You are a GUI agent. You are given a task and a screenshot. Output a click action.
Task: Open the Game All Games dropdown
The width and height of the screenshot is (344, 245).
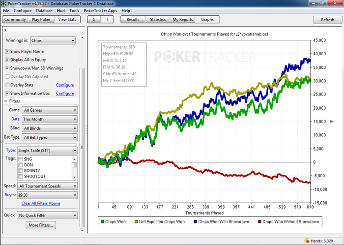point(50,110)
